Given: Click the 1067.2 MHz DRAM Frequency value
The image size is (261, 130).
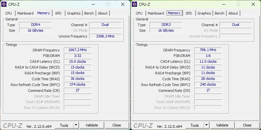Looking at the screenshot, I should click(x=78, y=50).
